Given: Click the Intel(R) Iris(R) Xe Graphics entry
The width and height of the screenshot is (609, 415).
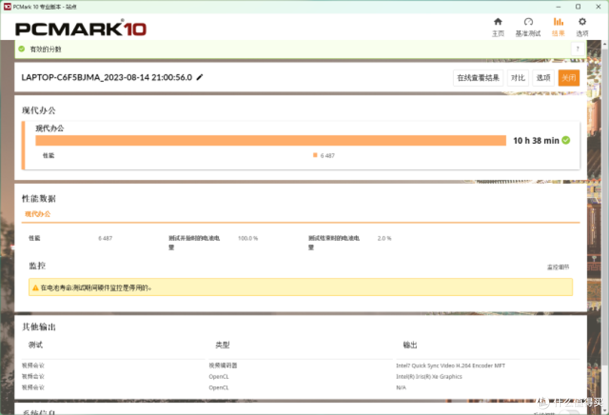Looking at the screenshot, I should (x=429, y=377).
